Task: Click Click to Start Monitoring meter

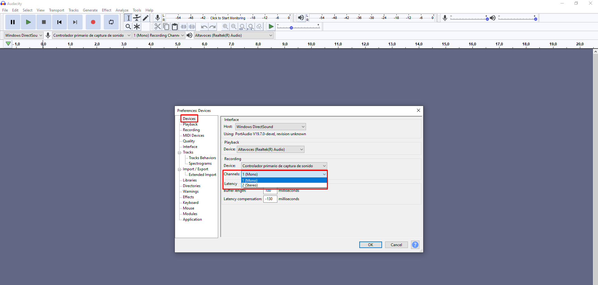Action: [228, 18]
